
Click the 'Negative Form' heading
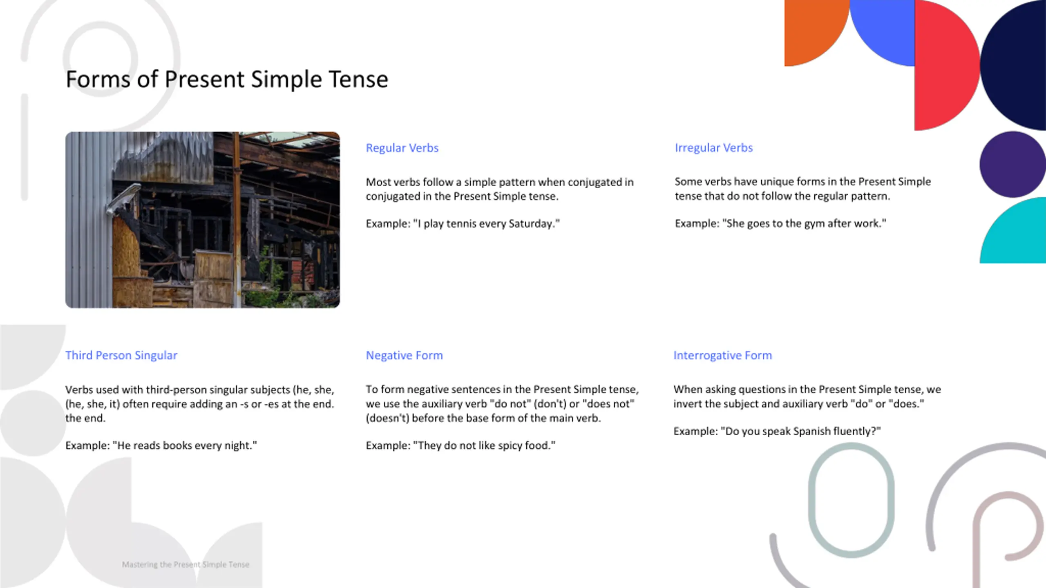(x=404, y=355)
